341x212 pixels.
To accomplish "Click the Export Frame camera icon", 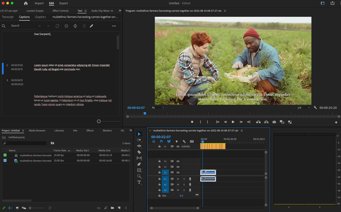I will tap(274, 122).
